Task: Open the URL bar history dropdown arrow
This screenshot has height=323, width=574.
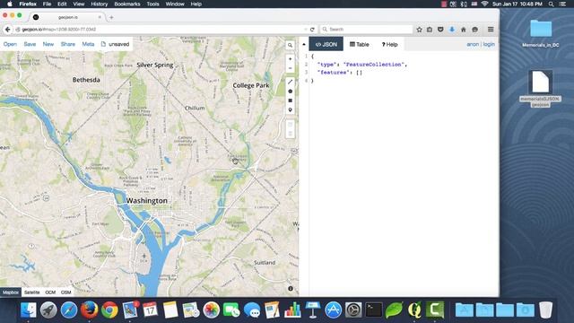Action: [305, 30]
